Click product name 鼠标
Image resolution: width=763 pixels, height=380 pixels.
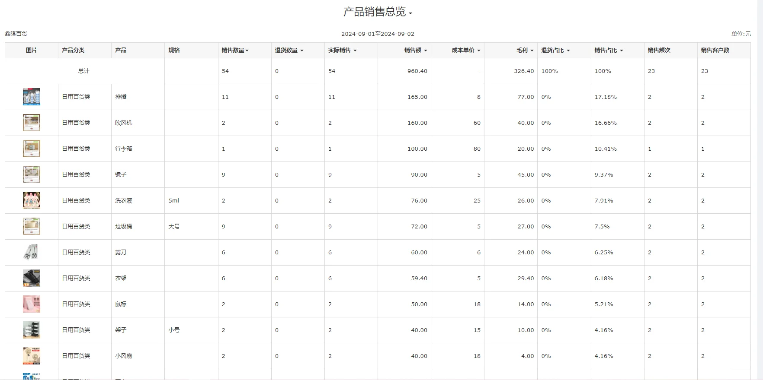[x=121, y=304]
